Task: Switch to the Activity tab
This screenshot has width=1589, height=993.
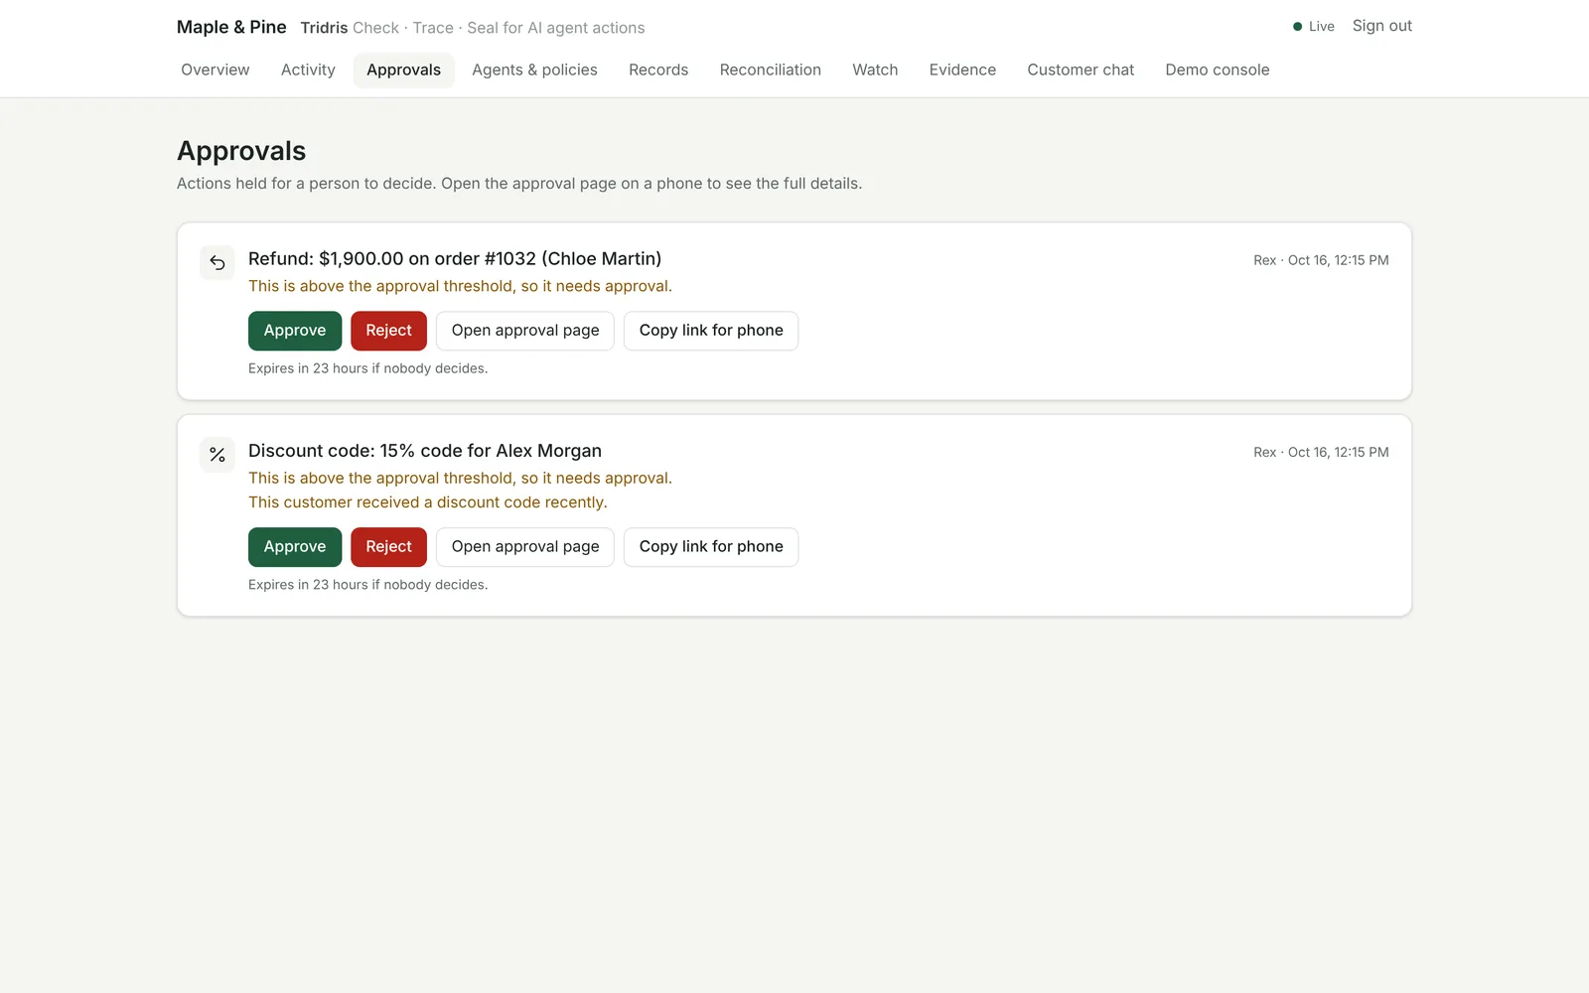Action: (x=308, y=70)
